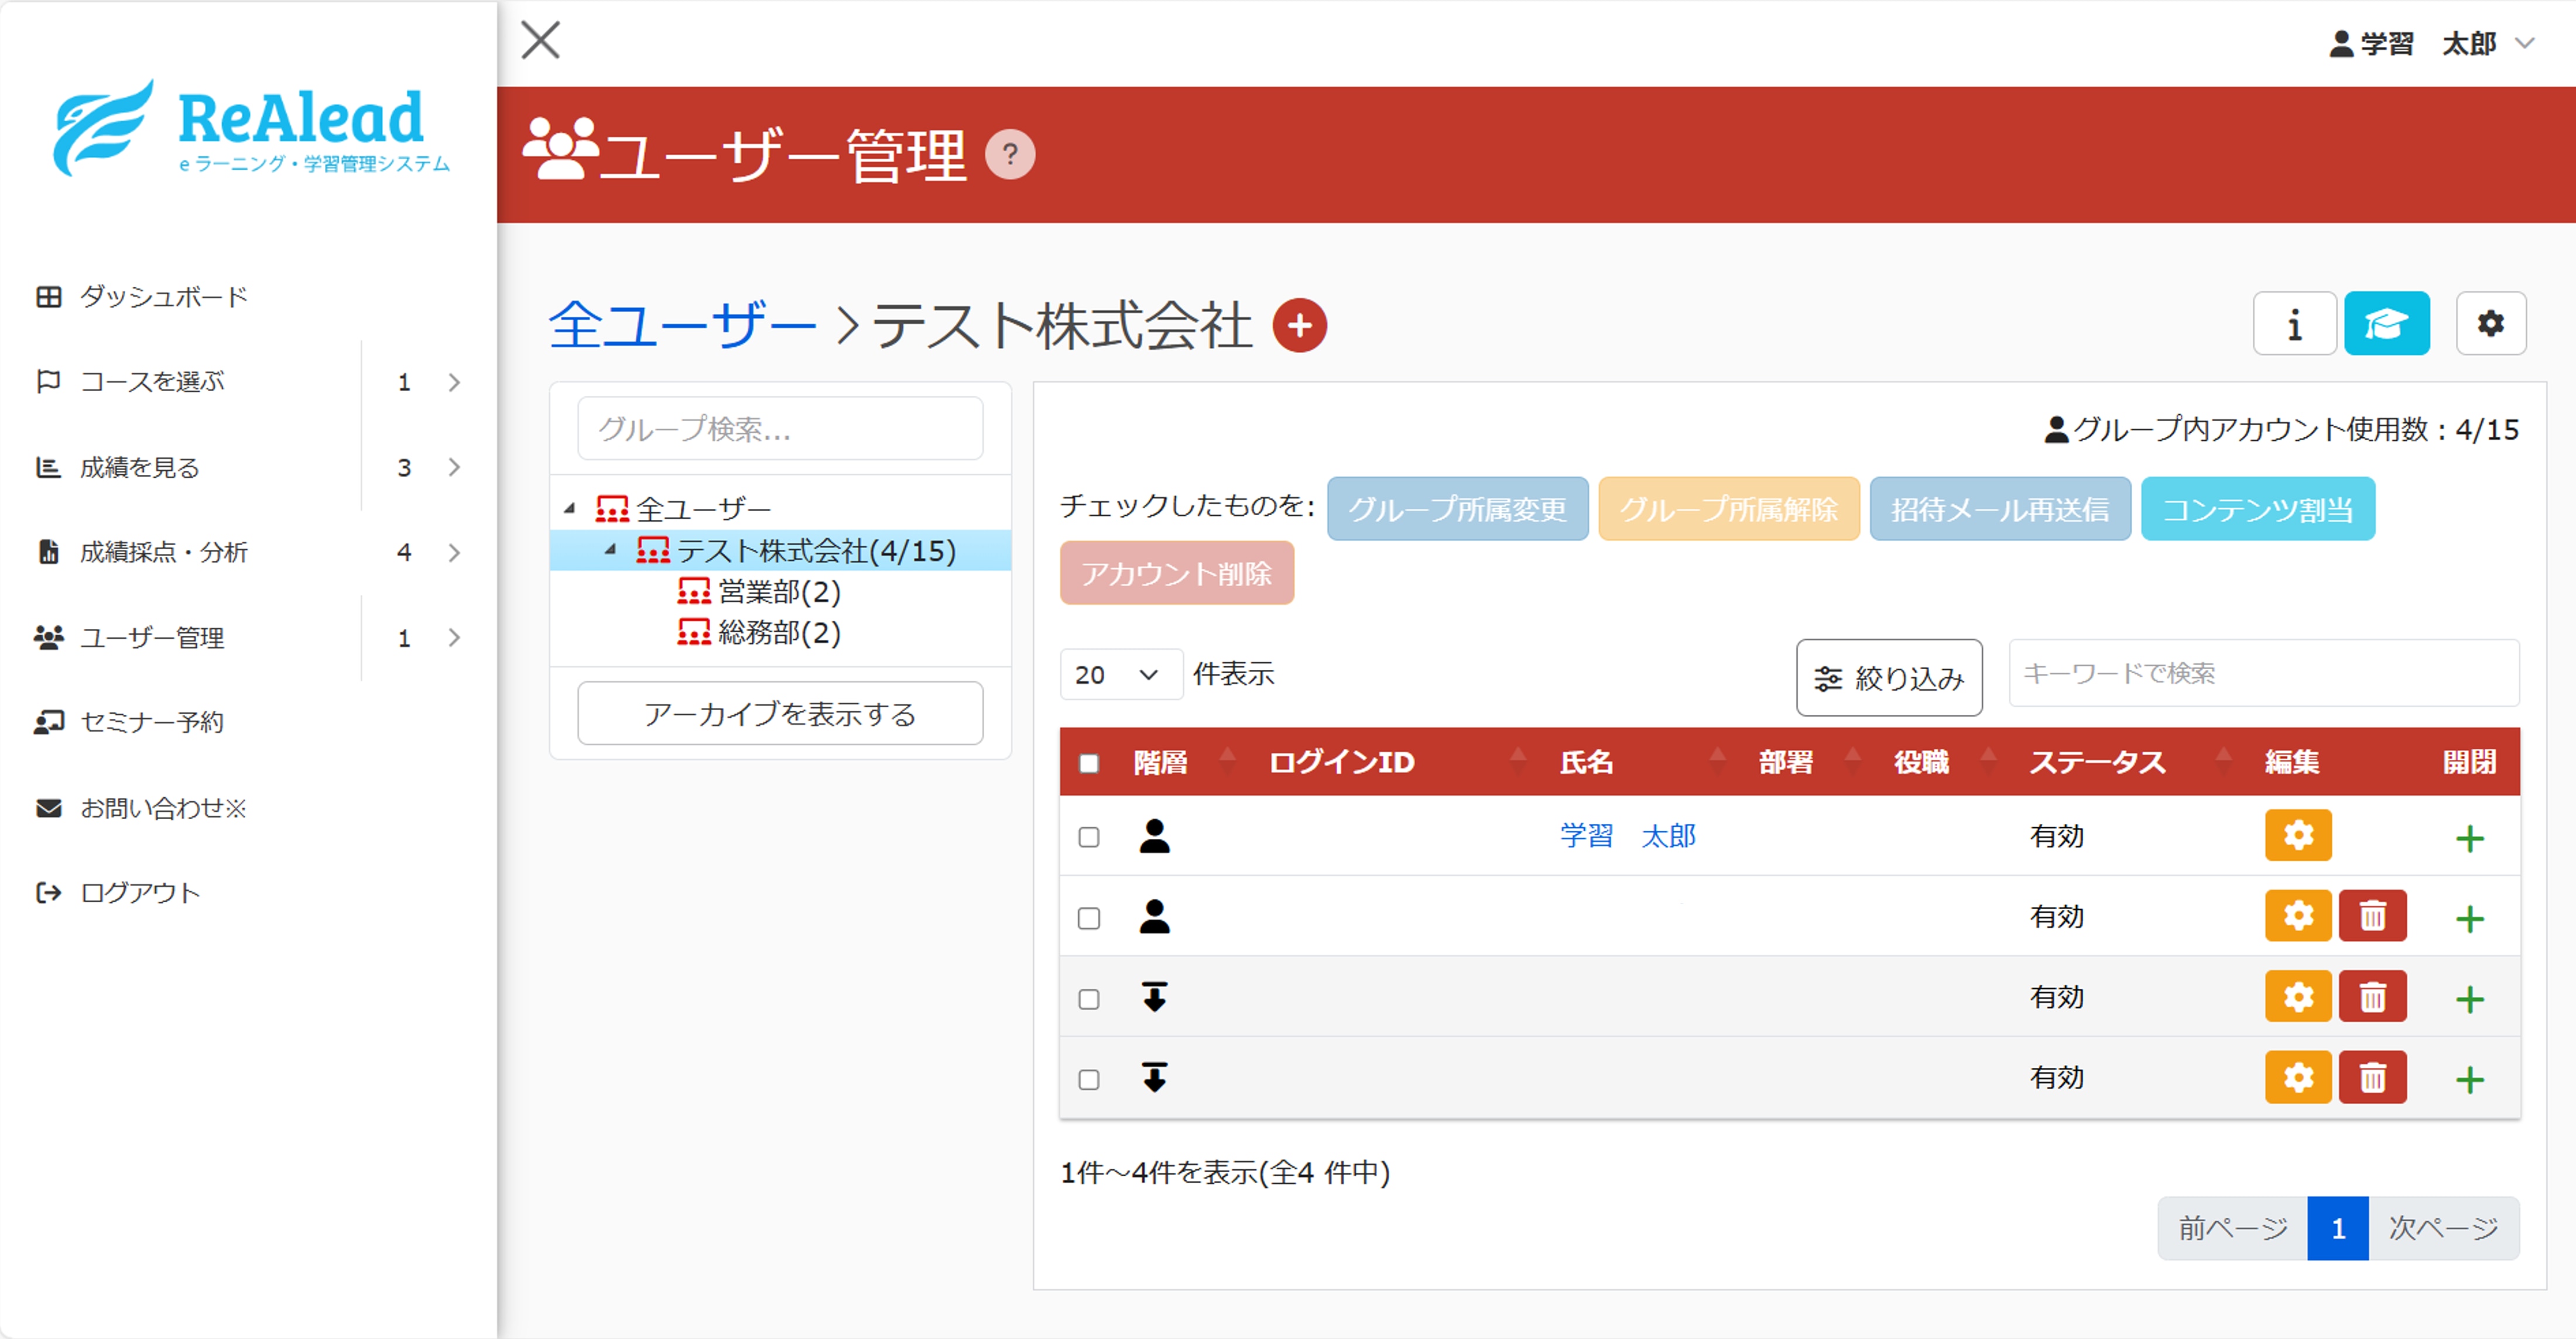Click the graduation cap icon button
This screenshot has height=1339, width=2576.
[x=2386, y=324]
